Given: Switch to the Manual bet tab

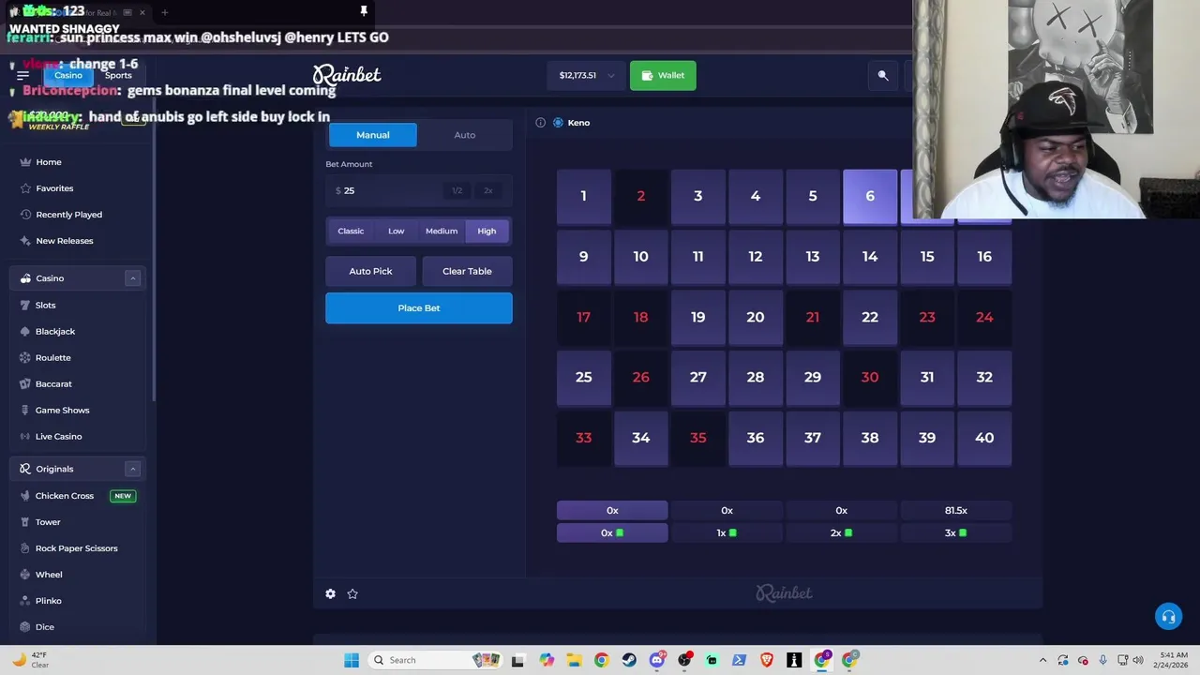Looking at the screenshot, I should (x=373, y=135).
